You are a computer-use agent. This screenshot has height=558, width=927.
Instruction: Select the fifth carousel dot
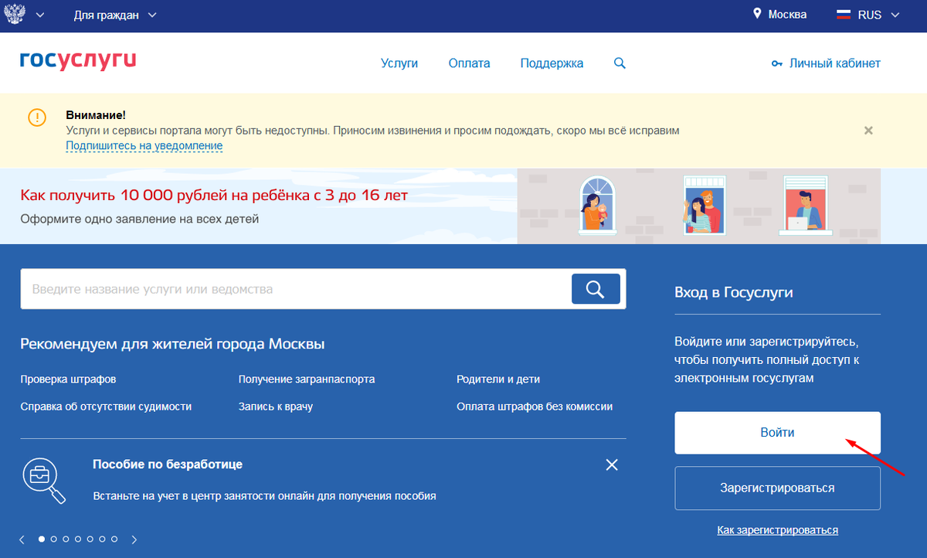(x=90, y=539)
